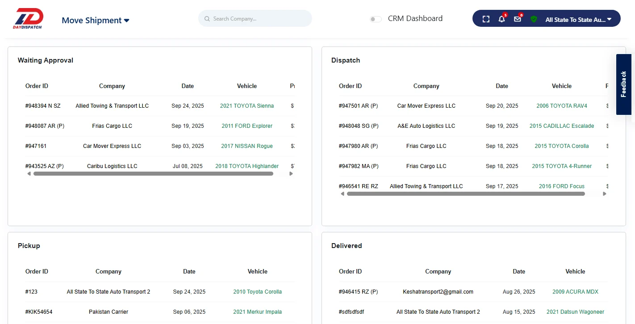
Task: Click Allied Towing & Transport LLC in Waiting Approval
Action: point(112,106)
